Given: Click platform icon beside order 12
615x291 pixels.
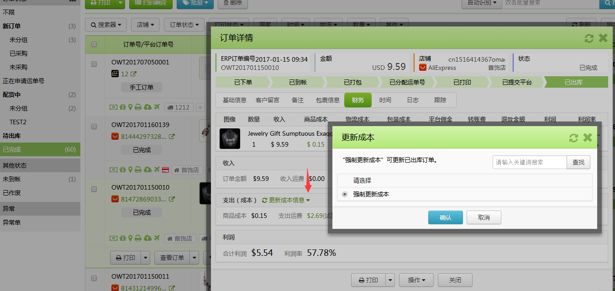Looking at the screenshot, I should pyautogui.click(x=115, y=74).
